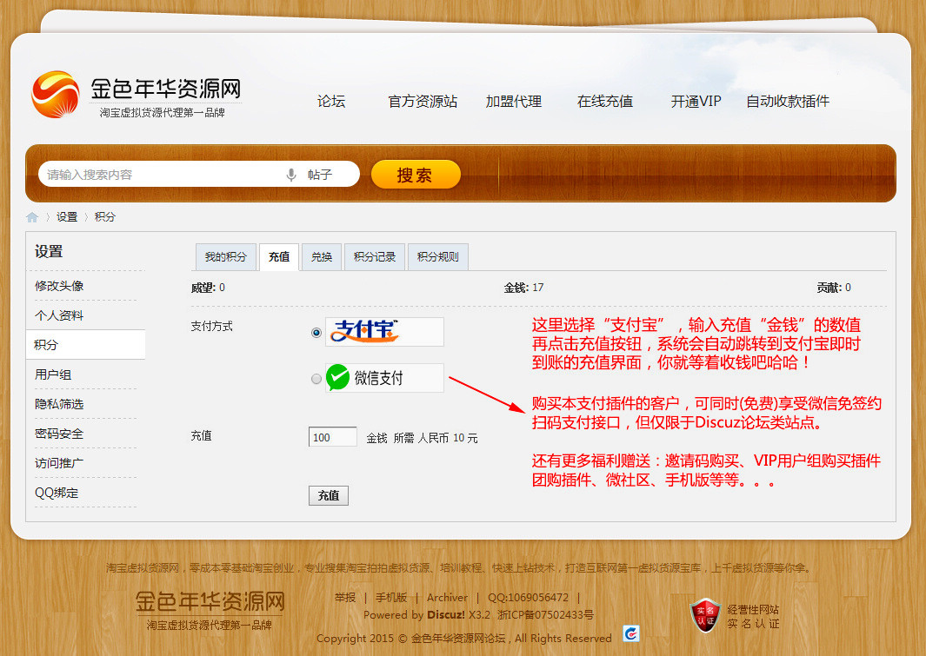Click the 金色年华资源网论坛 copyright link
This screenshot has height=656, width=926.
(457, 639)
